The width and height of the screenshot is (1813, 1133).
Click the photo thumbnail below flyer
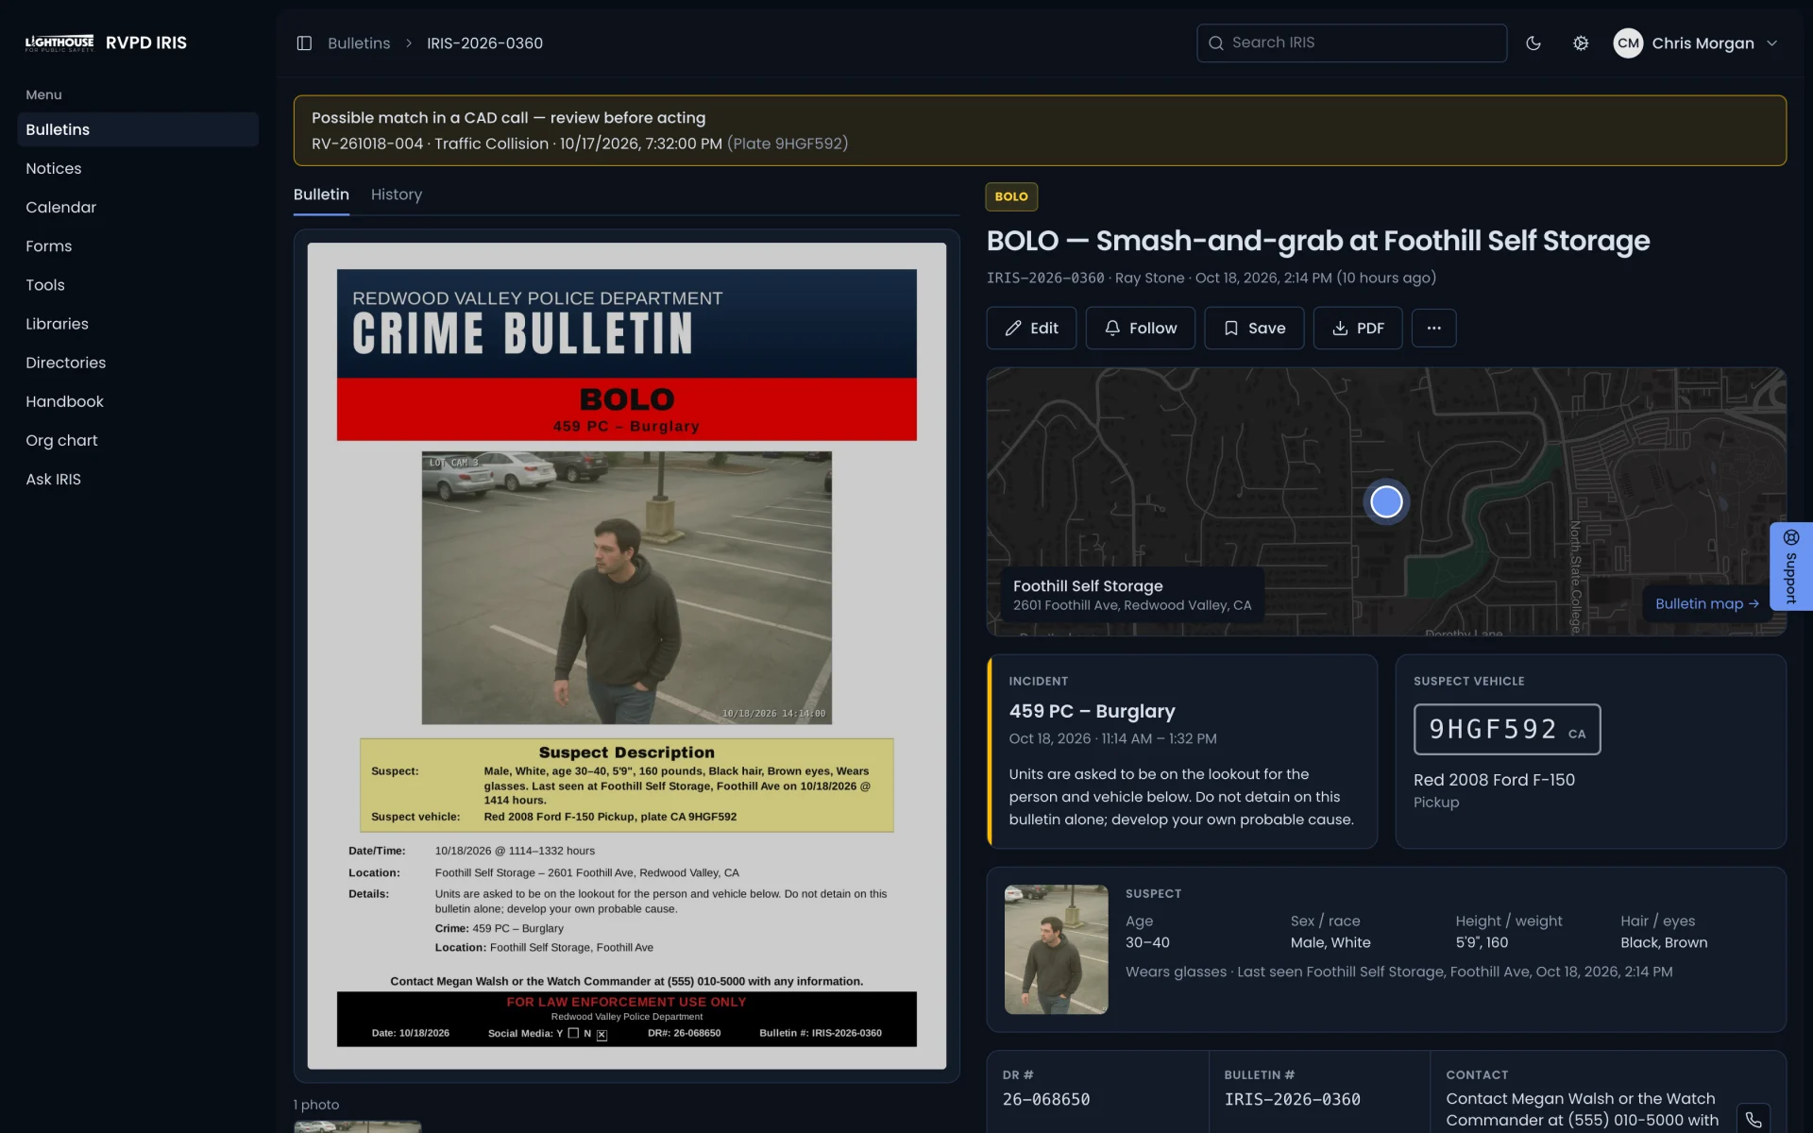[358, 1127]
